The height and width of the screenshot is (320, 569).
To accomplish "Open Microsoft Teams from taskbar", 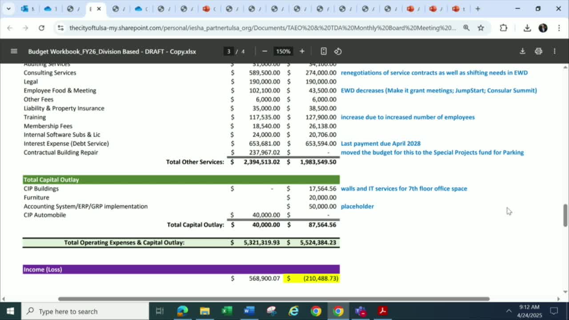I will click(x=361, y=311).
